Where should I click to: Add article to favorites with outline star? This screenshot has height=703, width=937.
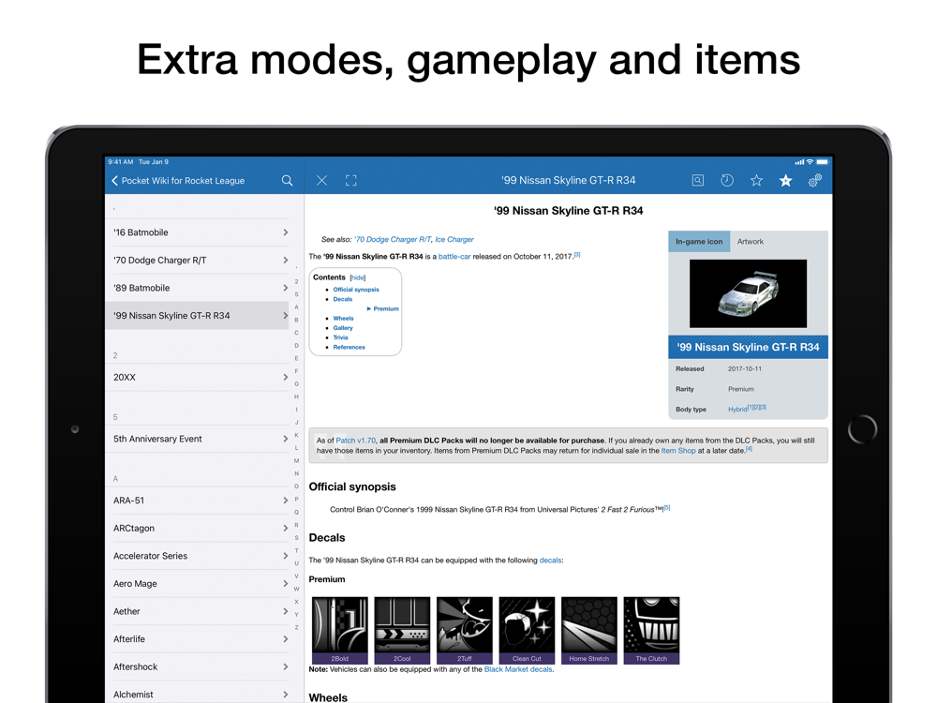click(x=756, y=181)
